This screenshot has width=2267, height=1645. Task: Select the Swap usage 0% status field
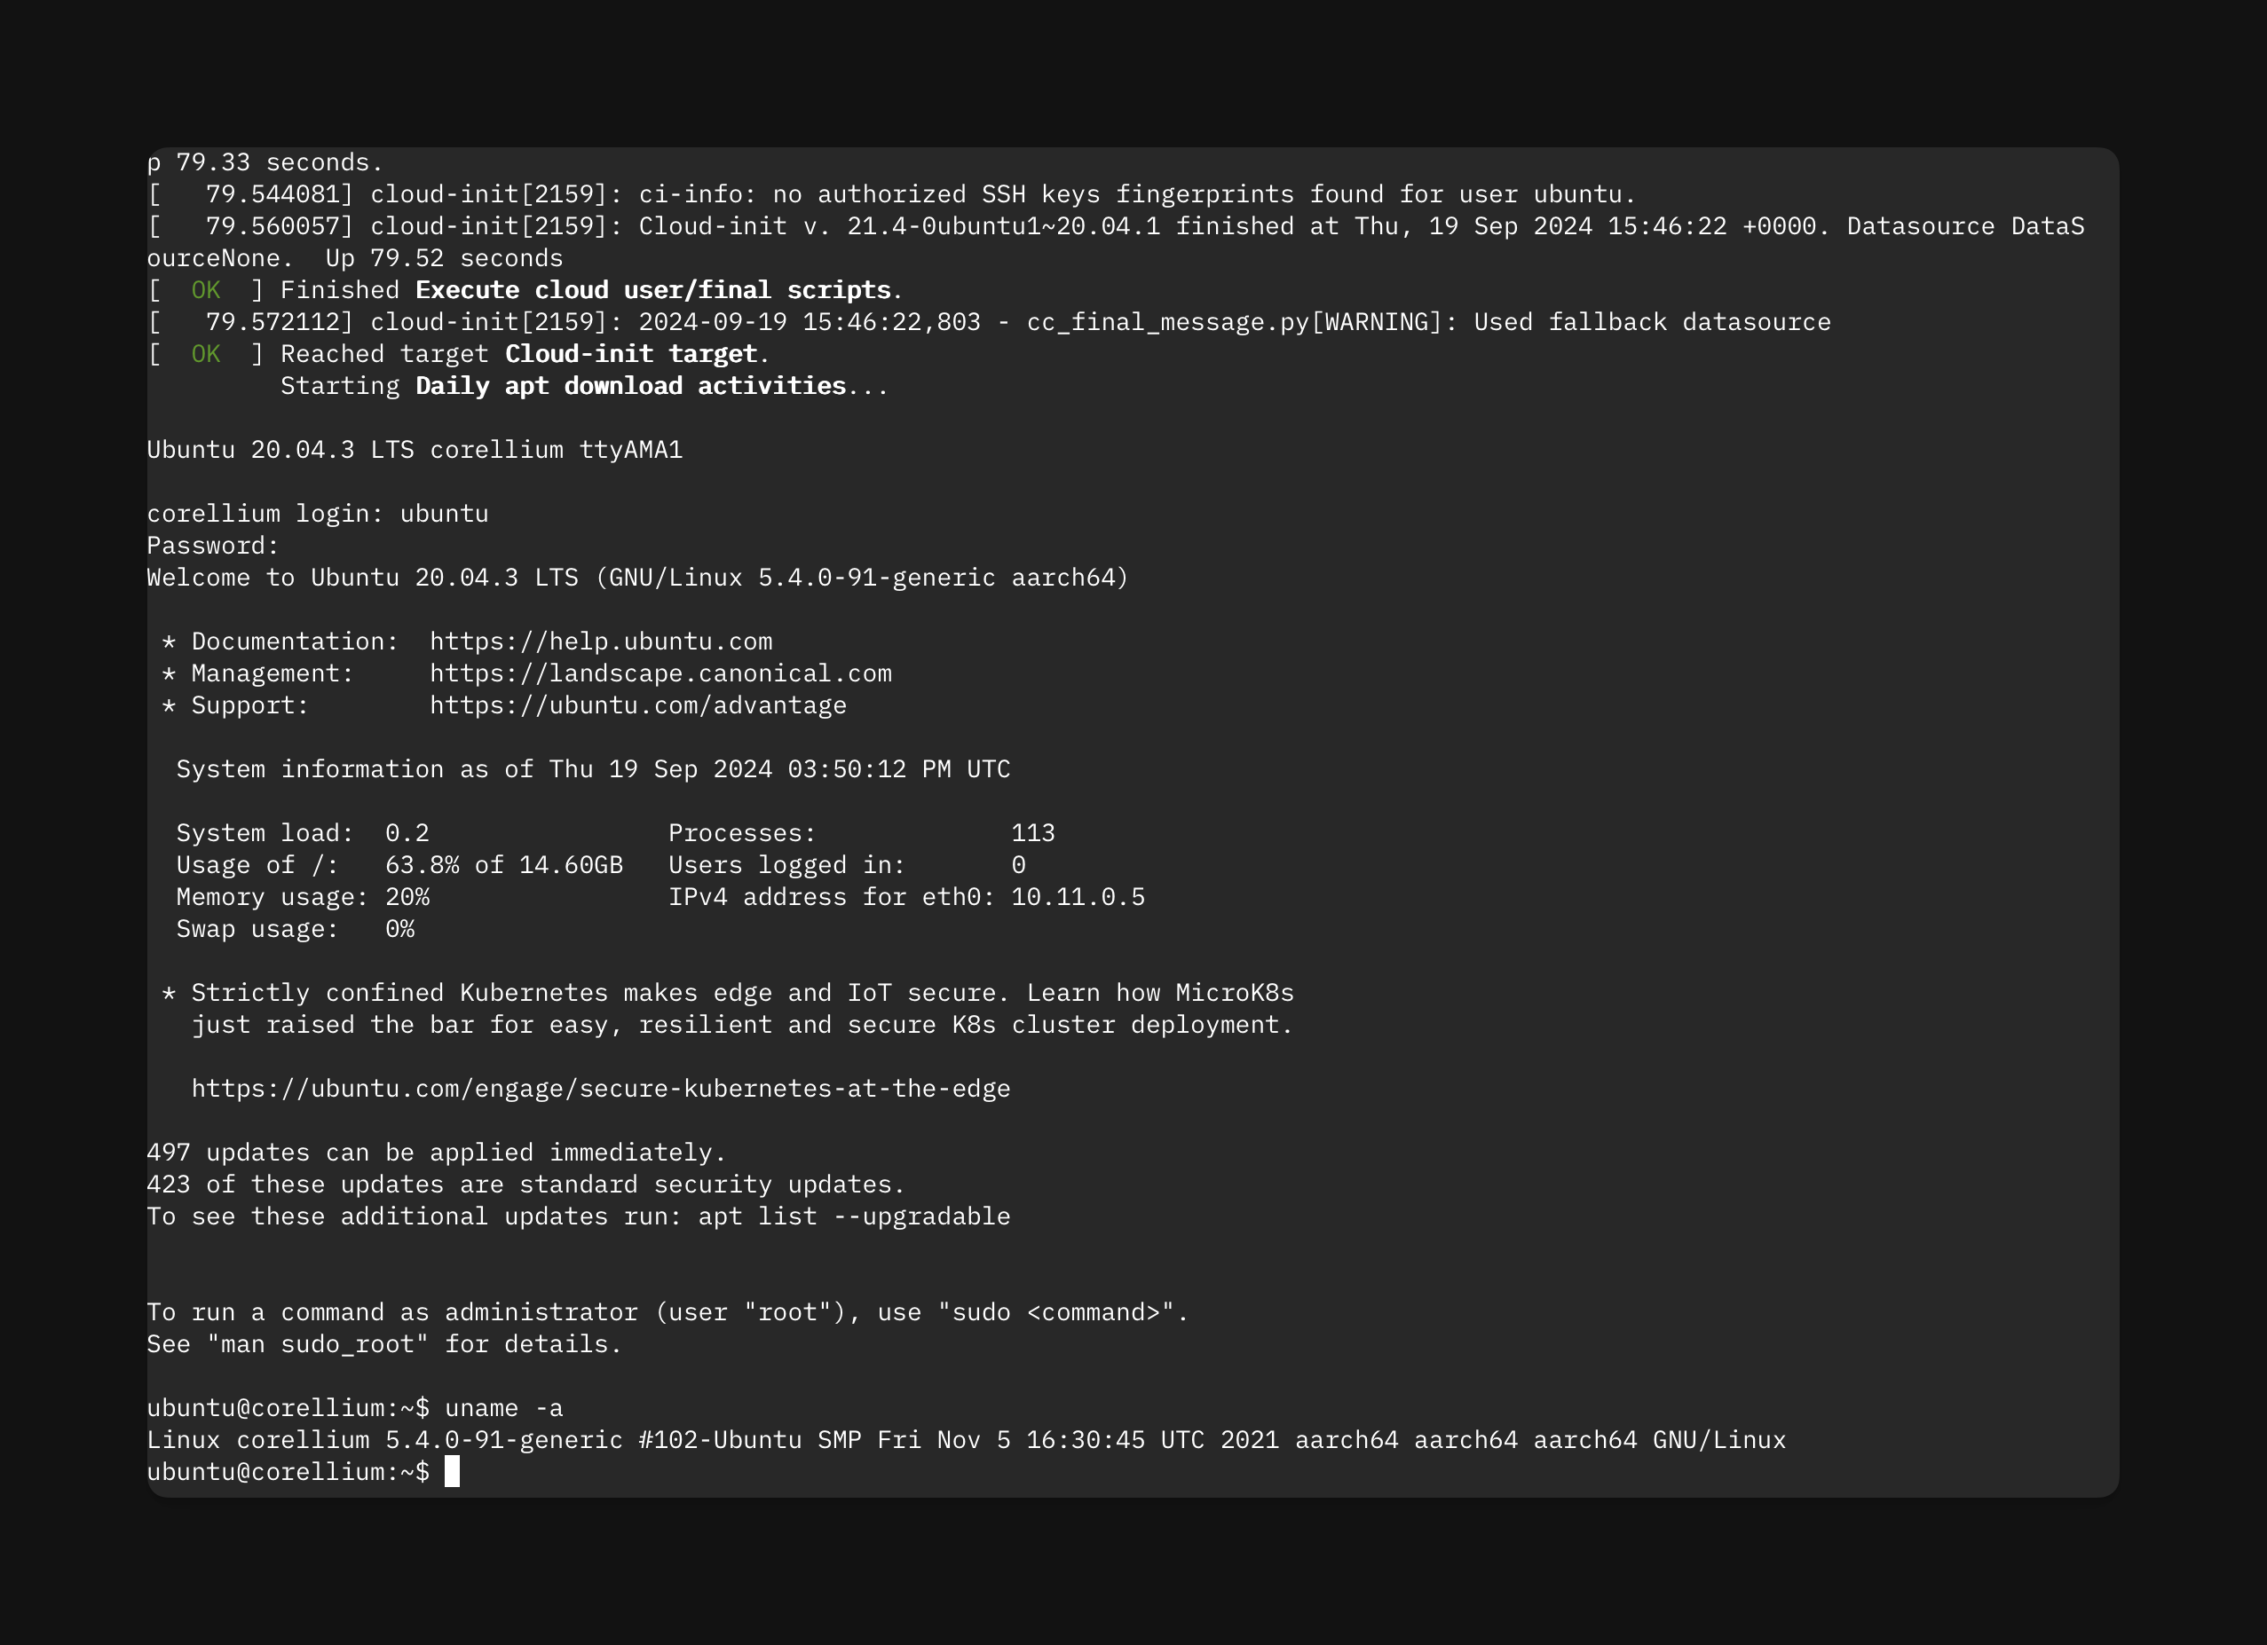292,929
